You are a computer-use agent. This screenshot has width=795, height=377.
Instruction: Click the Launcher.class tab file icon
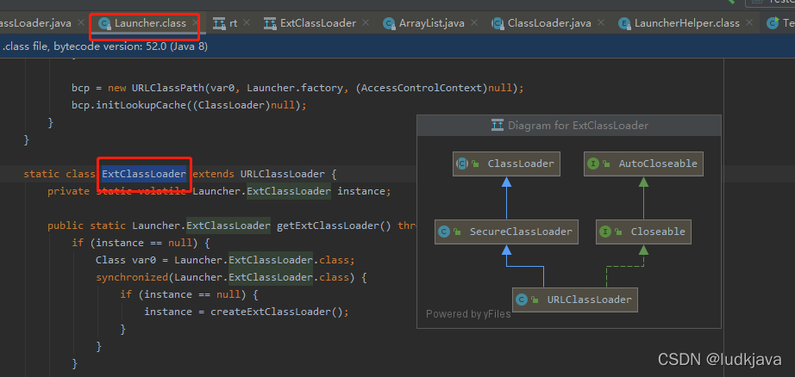[105, 23]
